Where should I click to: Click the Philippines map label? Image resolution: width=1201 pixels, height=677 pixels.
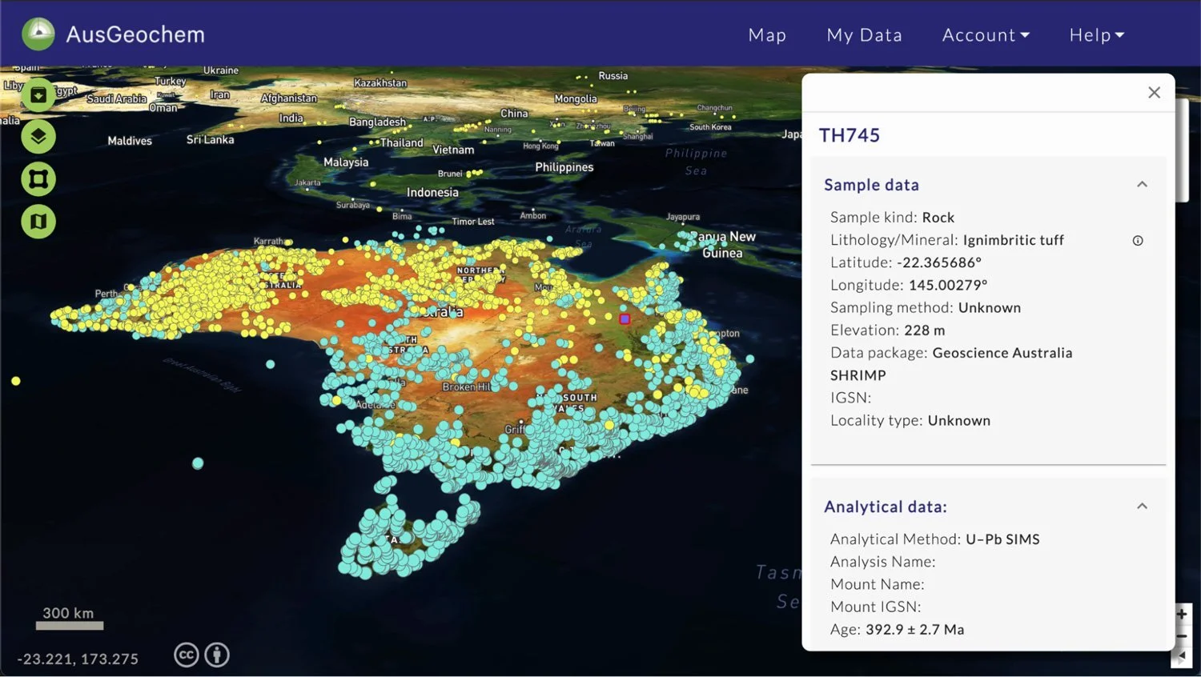coord(564,167)
